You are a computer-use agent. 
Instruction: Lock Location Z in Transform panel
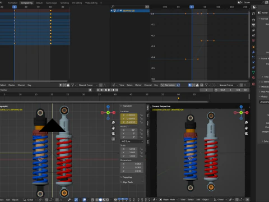pos(141,122)
